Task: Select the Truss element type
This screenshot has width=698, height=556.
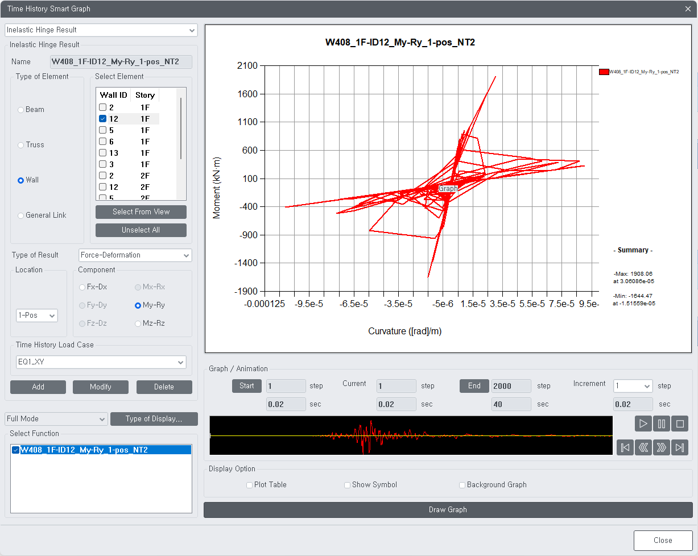Action: 21,145
